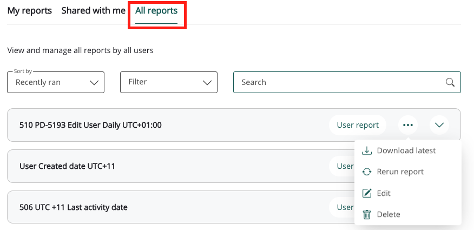Open the Sort by Recently ran dropdown
Image resolution: width=474 pixels, height=230 pixels.
point(56,82)
